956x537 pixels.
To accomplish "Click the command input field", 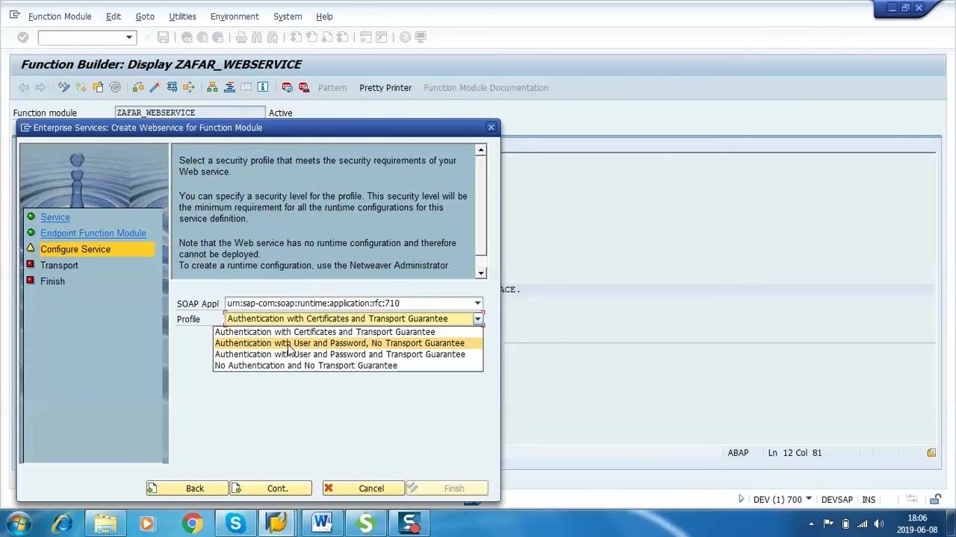I will (81, 37).
